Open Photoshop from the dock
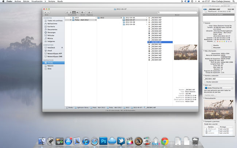This screenshot has width=237, height=148. coord(103,141)
